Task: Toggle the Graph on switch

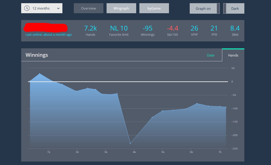Action: tap(205, 8)
